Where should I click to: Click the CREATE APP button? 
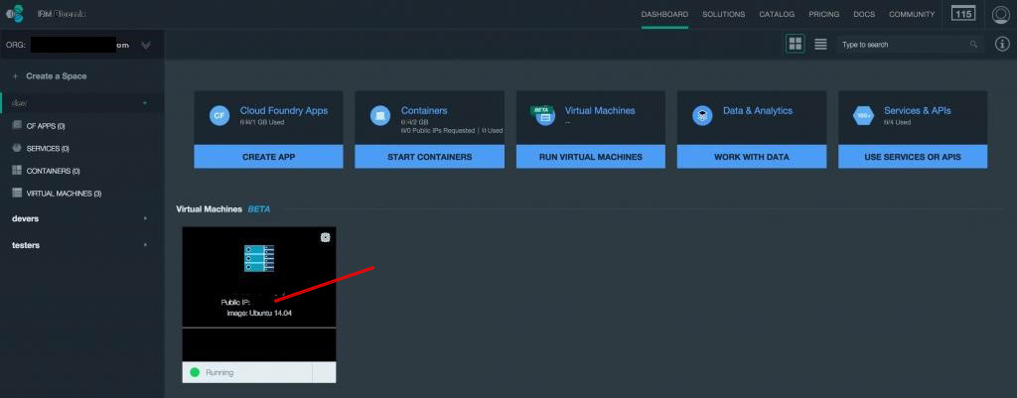268,157
